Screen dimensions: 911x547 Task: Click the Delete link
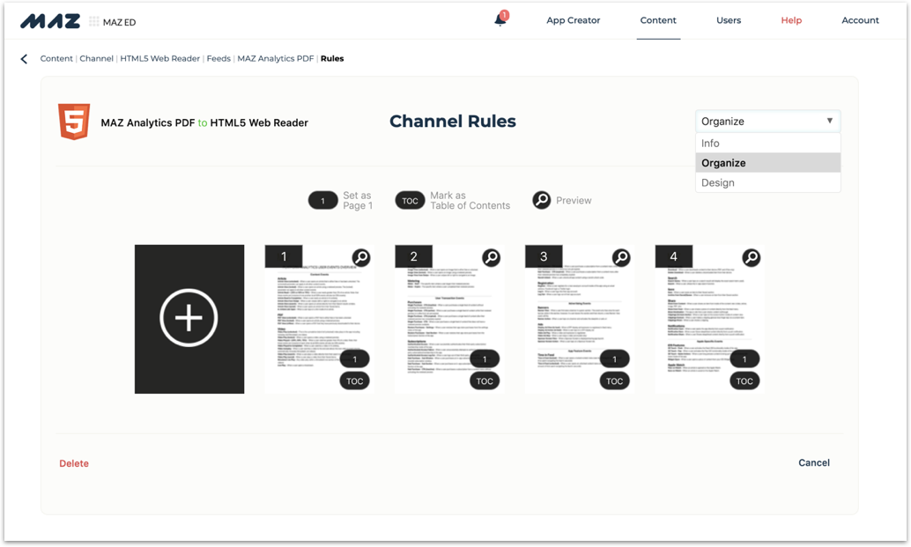74,463
